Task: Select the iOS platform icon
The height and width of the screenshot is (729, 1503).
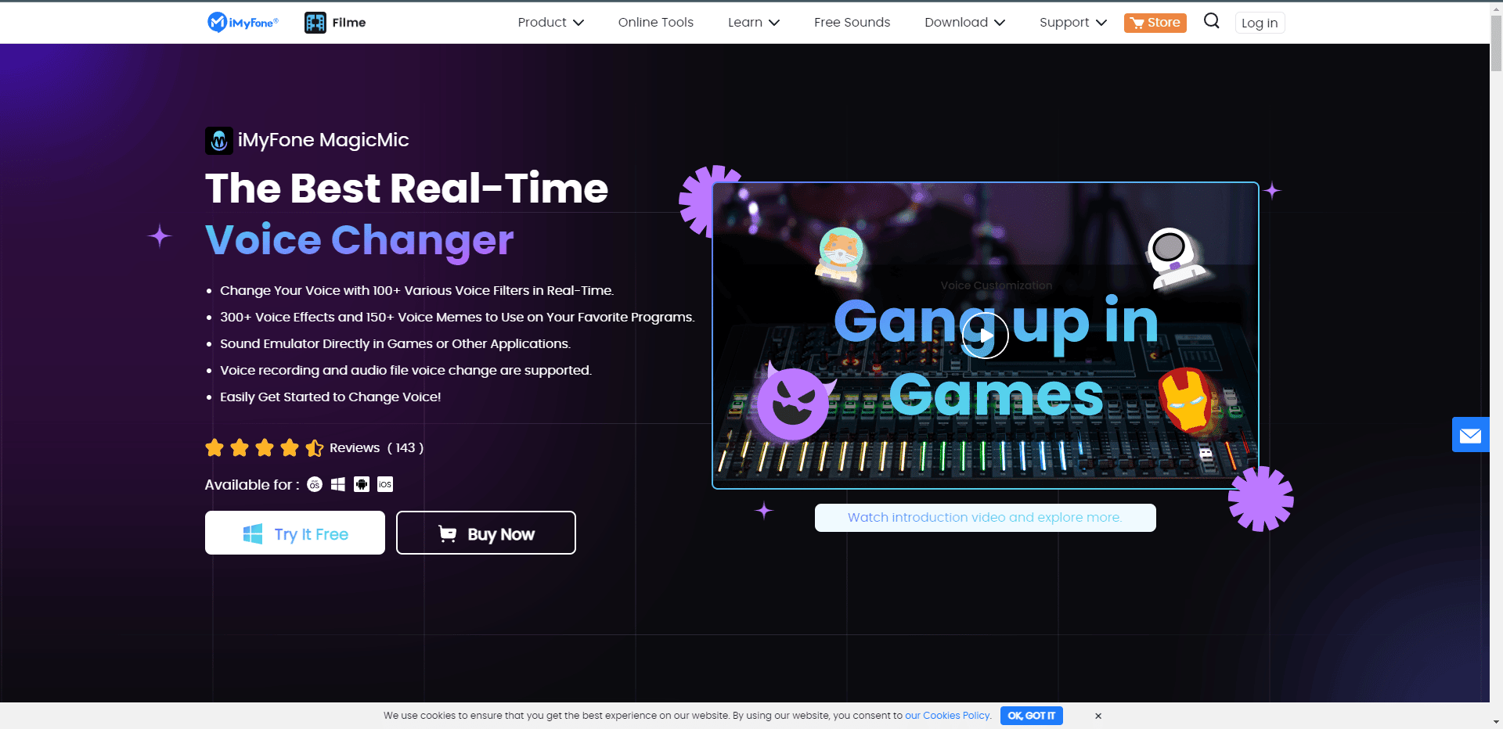Action: click(385, 484)
